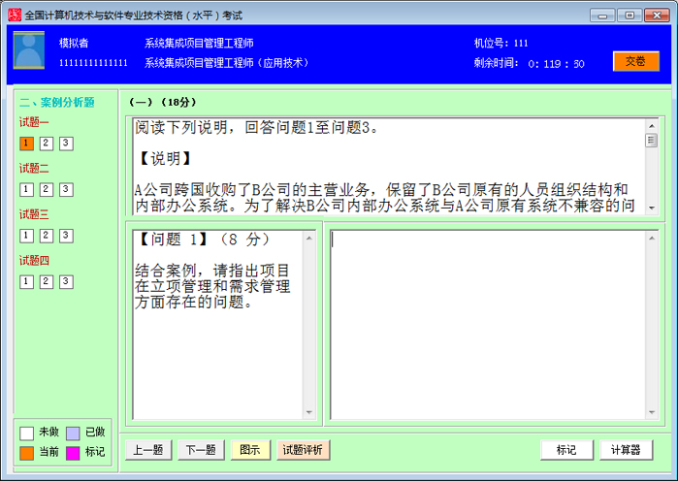Select question 2 under 试题一
This screenshot has height=481, width=678.
(x=47, y=144)
